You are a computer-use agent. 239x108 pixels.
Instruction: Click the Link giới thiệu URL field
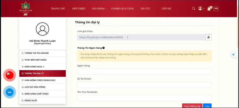coord(141,37)
